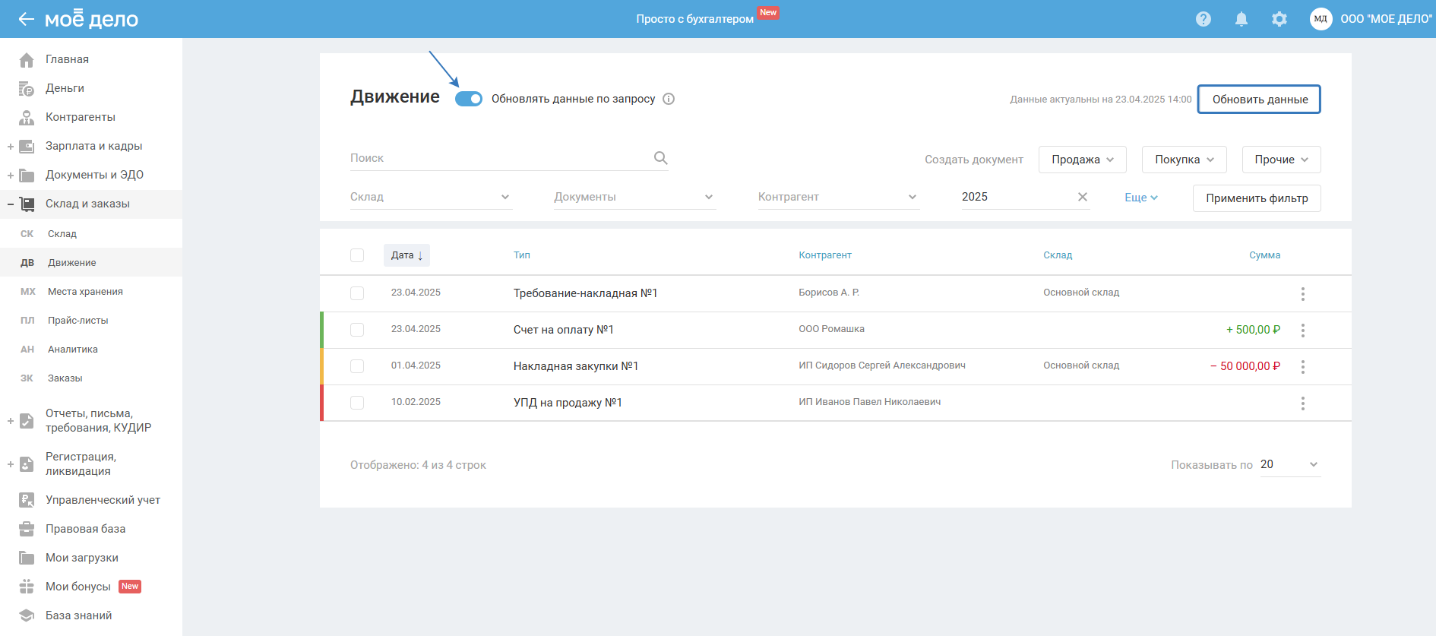Open Прайс-листы submenu item
Image resolution: width=1436 pixels, height=636 pixels.
coord(91,321)
